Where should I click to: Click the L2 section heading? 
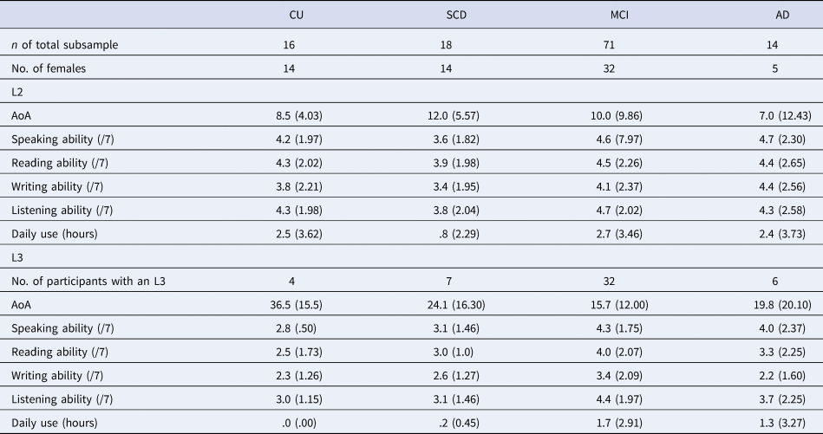pos(16,92)
